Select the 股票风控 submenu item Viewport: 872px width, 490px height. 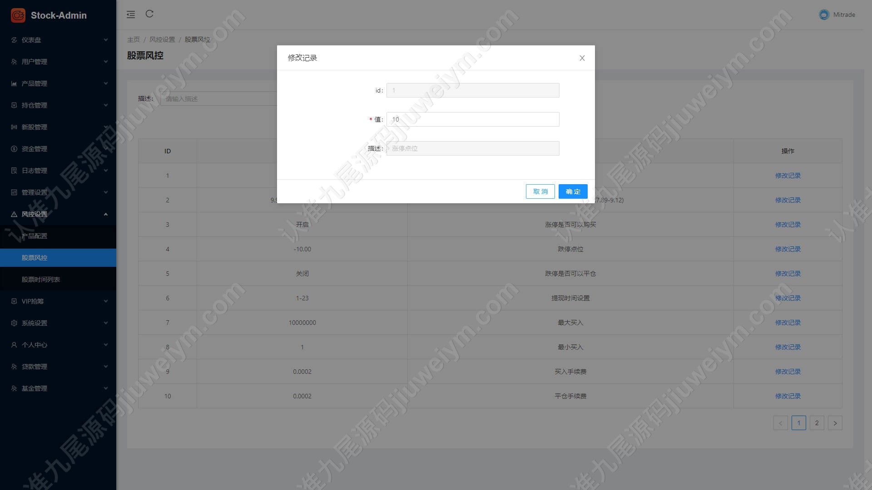pos(58,258)
